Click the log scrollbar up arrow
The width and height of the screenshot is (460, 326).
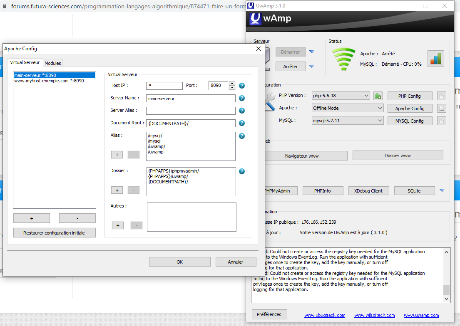(447, 252)
